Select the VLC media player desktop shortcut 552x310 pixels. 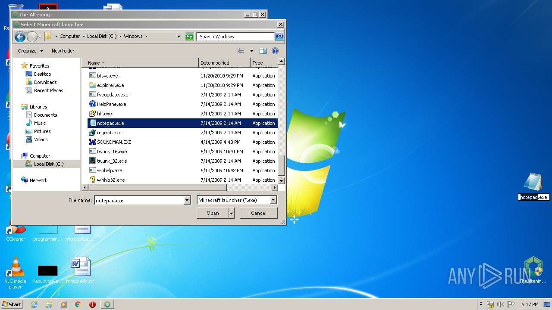(16, 273)
